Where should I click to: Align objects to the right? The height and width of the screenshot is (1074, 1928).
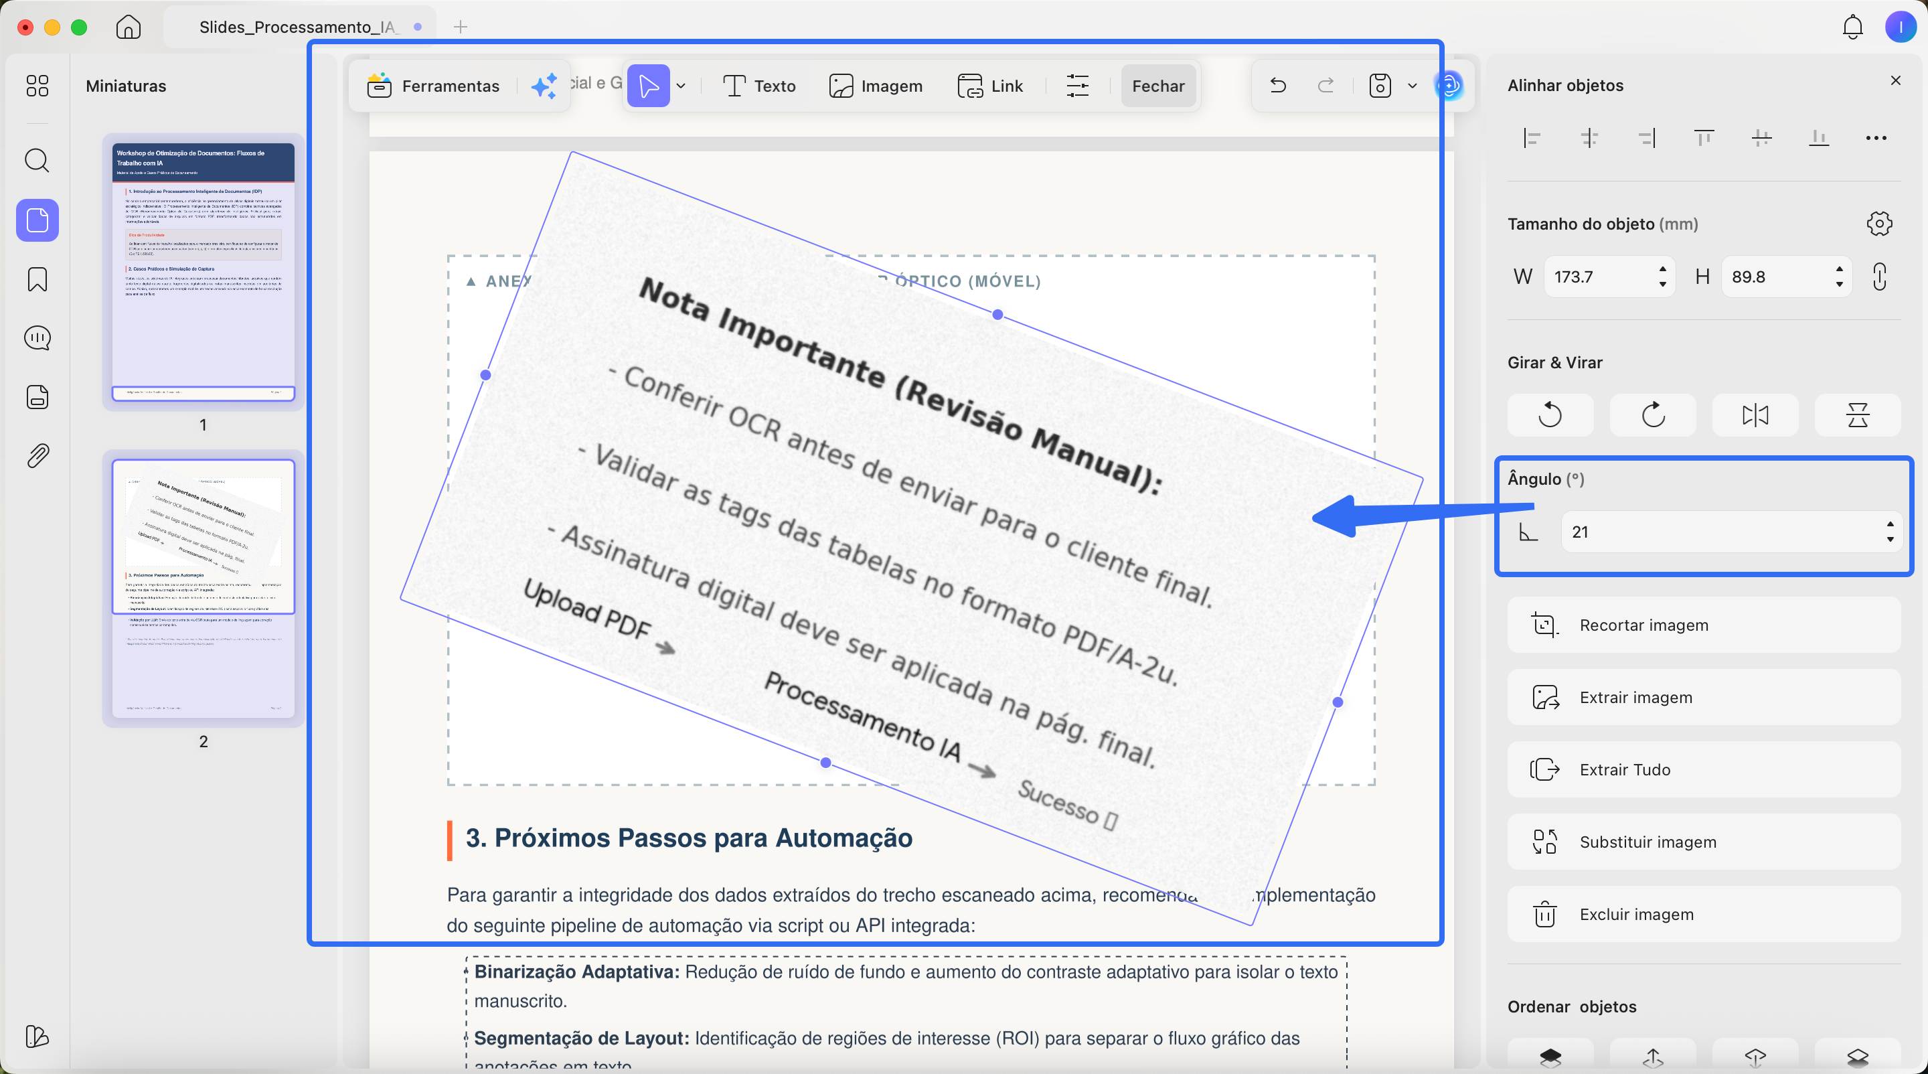coord(1647,138)
